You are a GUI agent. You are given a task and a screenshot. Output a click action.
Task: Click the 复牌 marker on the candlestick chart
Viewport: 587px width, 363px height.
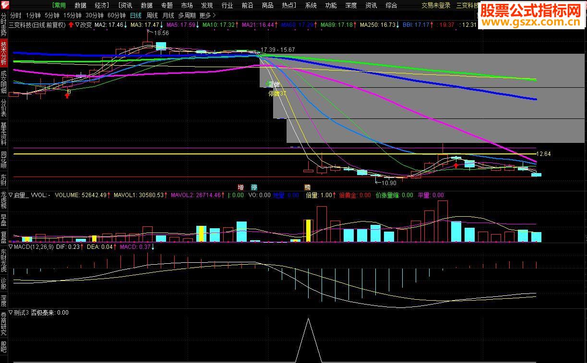[x=274, y=84]
